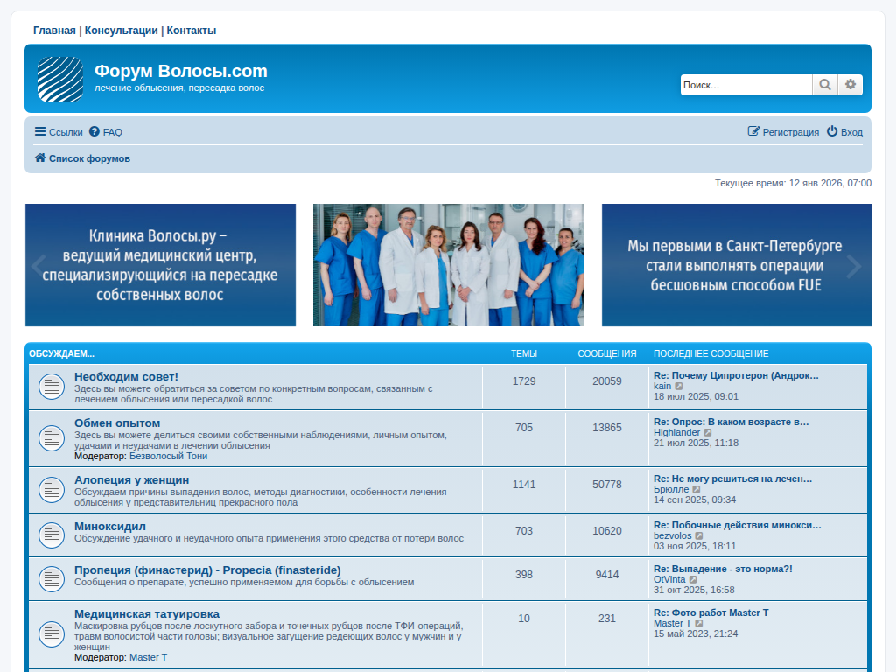Open the Контакты top menu item
The image size is (896, 672).
[191, 31]
